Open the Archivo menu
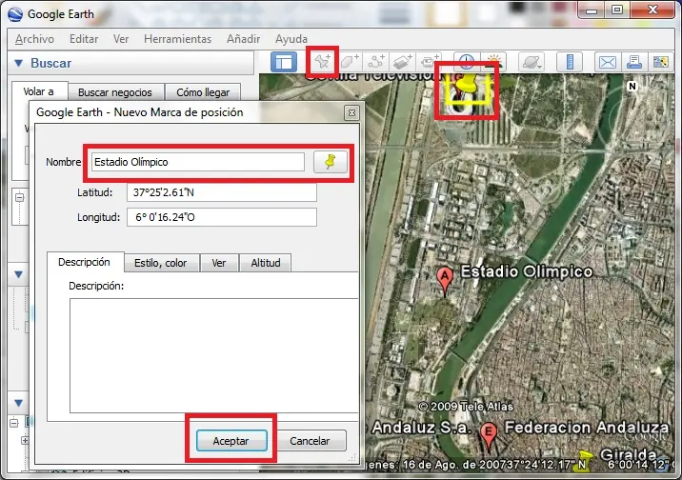 (34, 39)
